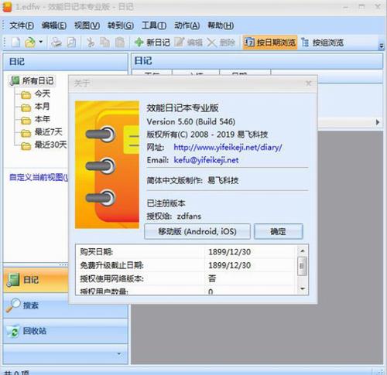Open the yifeikeji.net/diary website link

[228, 148]
